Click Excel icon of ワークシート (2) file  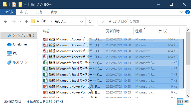pos(45,69)
